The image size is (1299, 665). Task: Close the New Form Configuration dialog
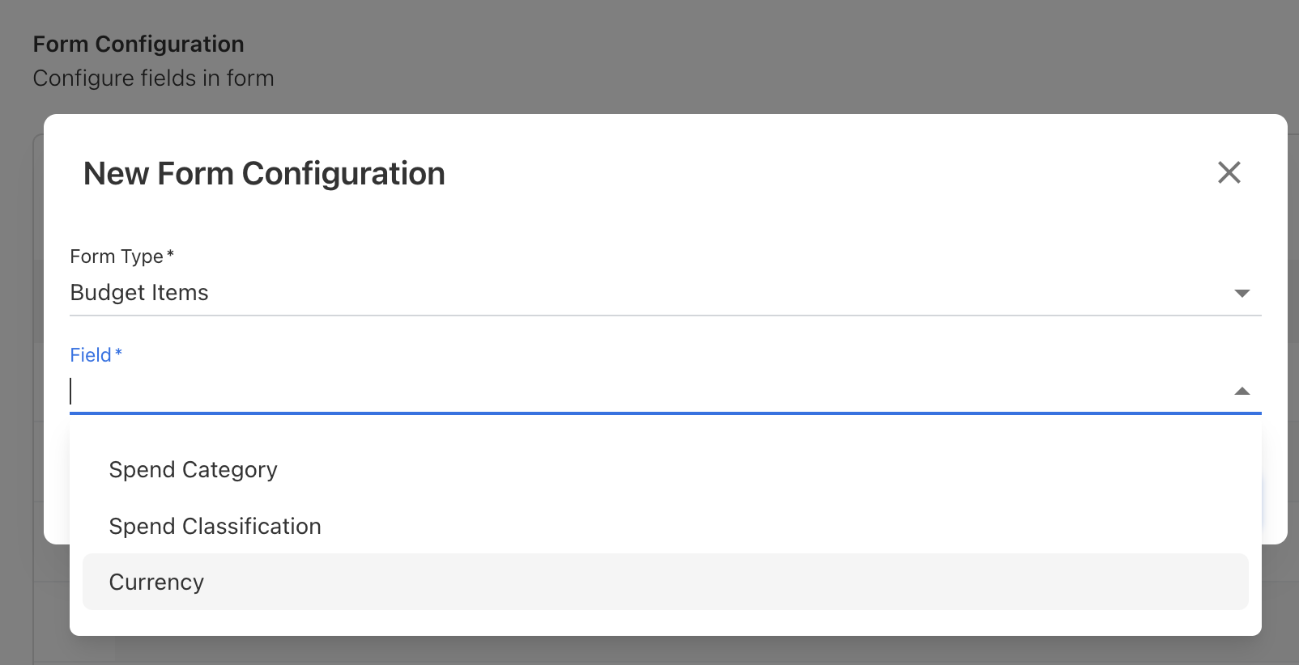pyautogui.click(x=1229, y=172)
